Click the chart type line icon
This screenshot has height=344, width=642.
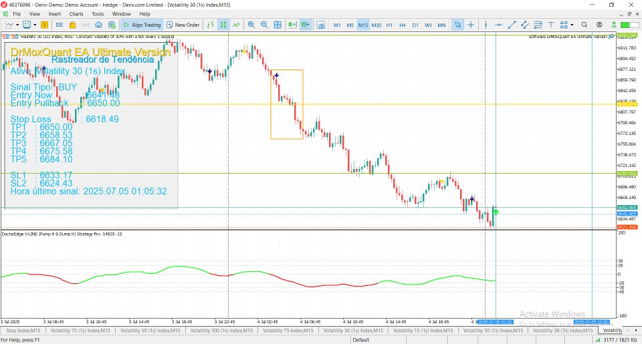9,25
